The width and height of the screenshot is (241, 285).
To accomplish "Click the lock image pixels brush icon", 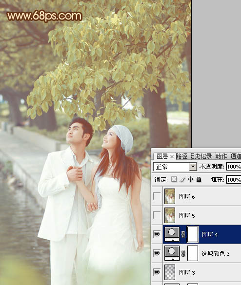I will coord(182,179).
